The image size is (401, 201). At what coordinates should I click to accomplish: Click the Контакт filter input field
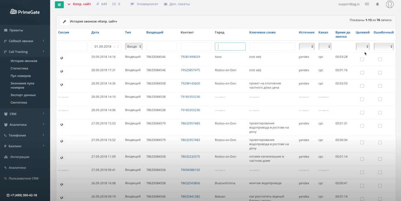[x=196, y=47]
